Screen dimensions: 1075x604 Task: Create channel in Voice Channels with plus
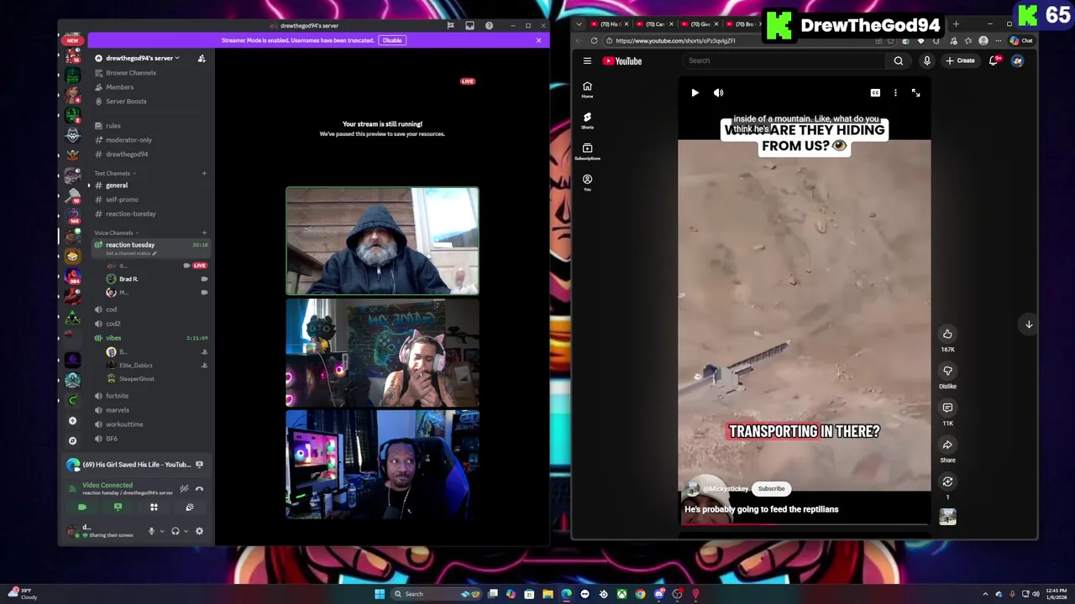pyautogui.click(x=204, y=232)
